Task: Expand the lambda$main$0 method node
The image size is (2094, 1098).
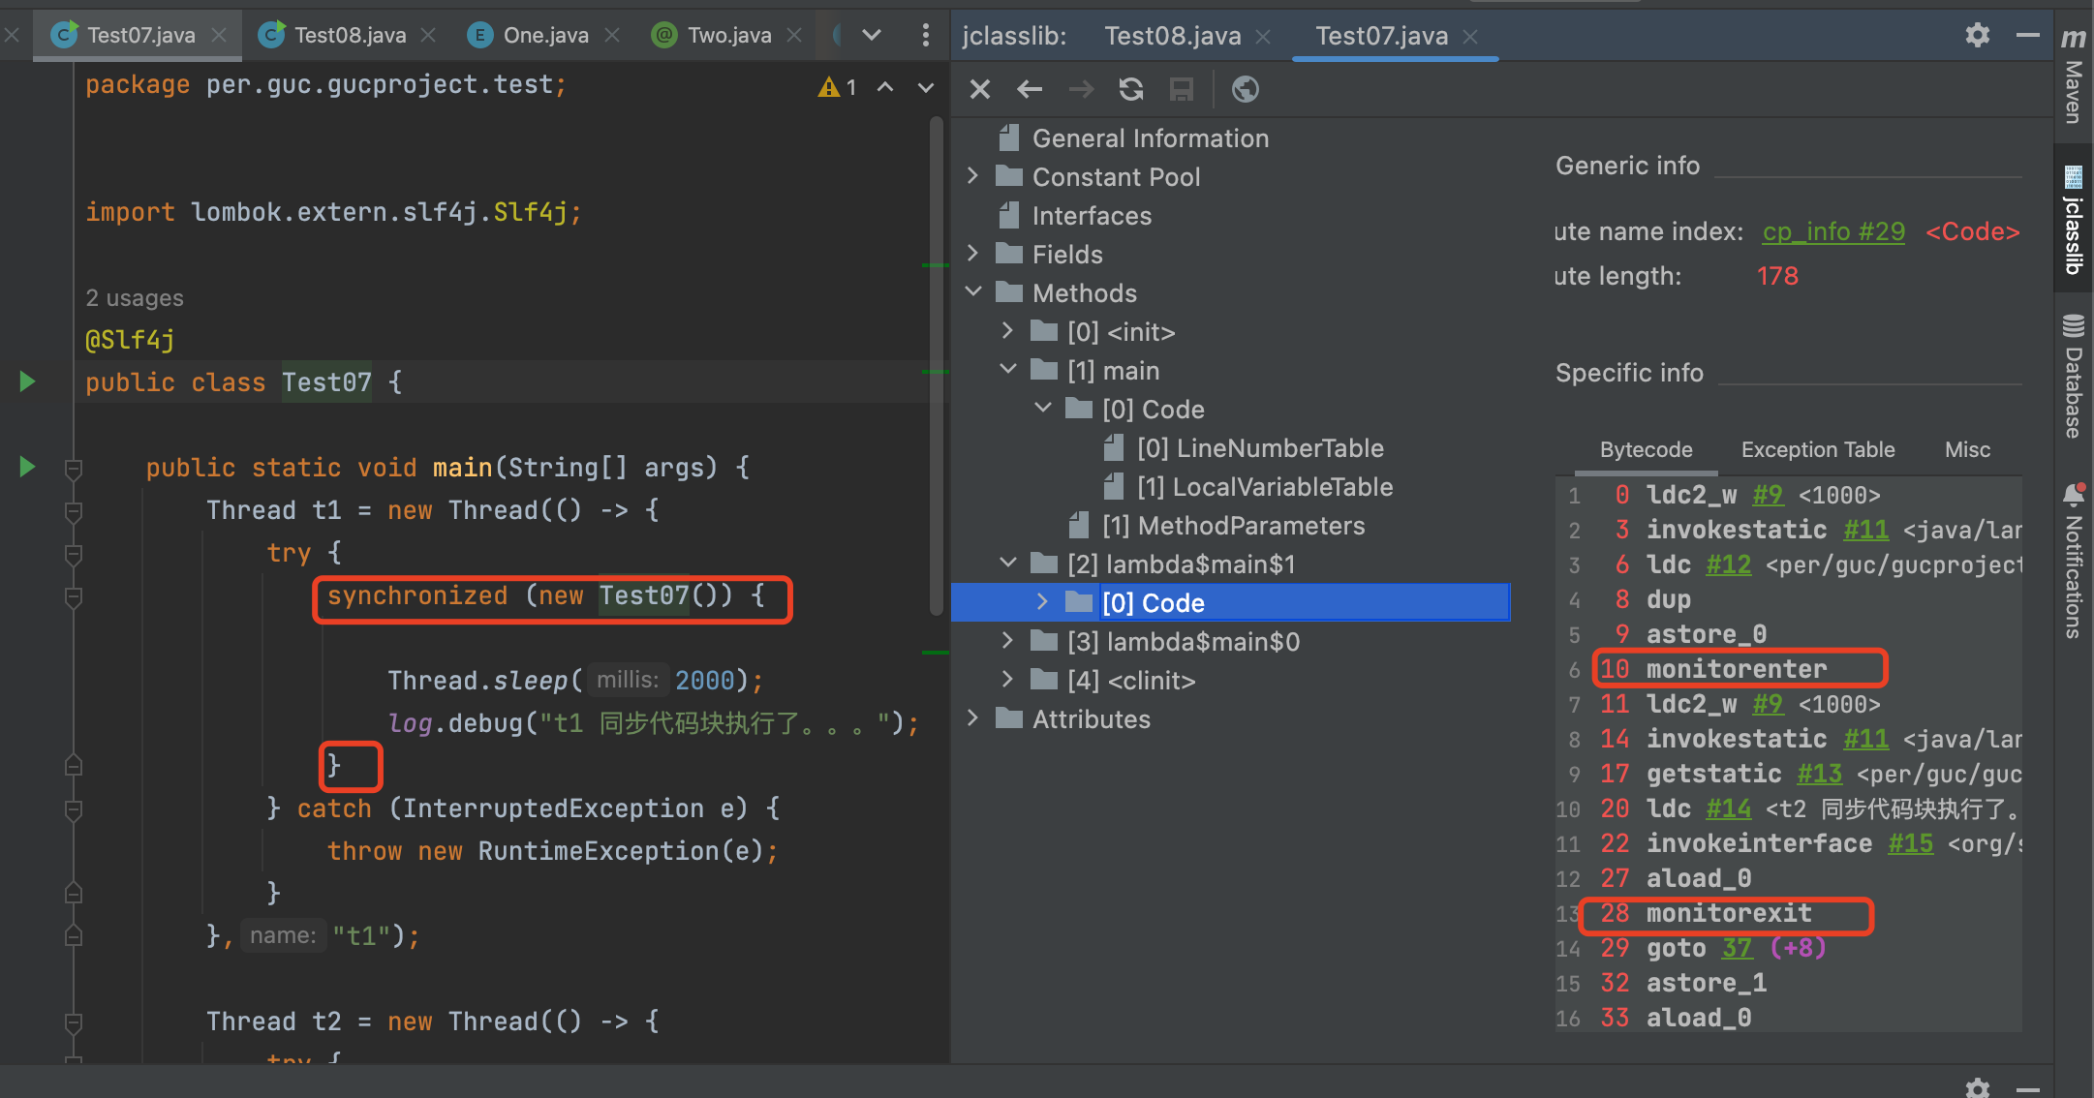Action: pyautogui.click(x=1008, y=641)
